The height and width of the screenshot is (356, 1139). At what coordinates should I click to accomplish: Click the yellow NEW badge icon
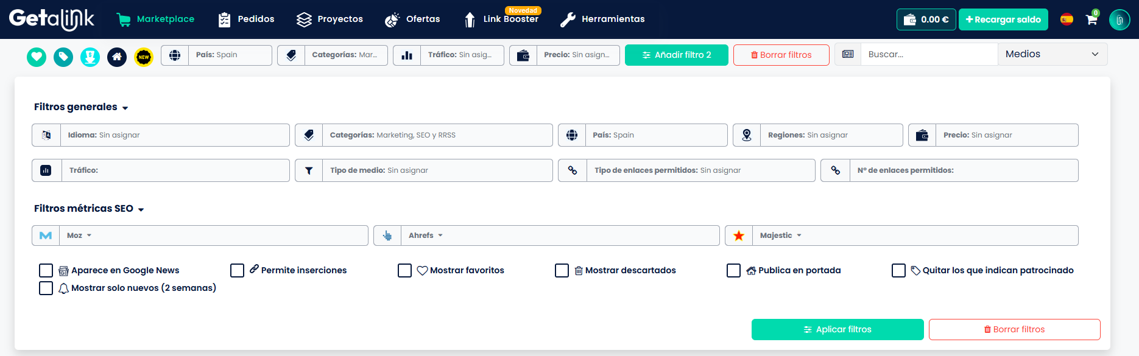pyautogui.click(x=144, y=57)
